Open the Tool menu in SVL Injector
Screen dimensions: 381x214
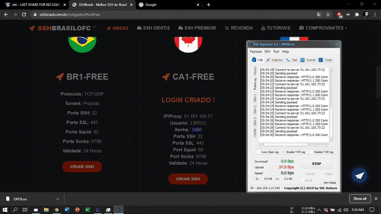point(276,52)
